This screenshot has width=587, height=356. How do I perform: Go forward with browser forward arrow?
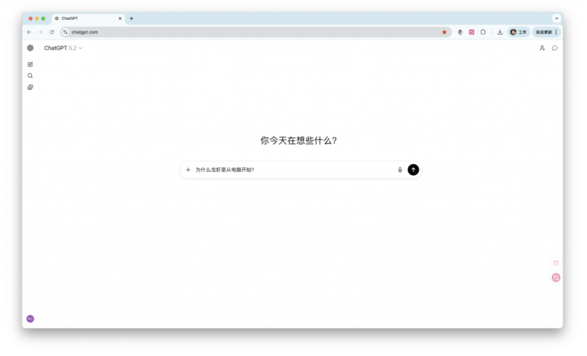click(x=40, y=32)
